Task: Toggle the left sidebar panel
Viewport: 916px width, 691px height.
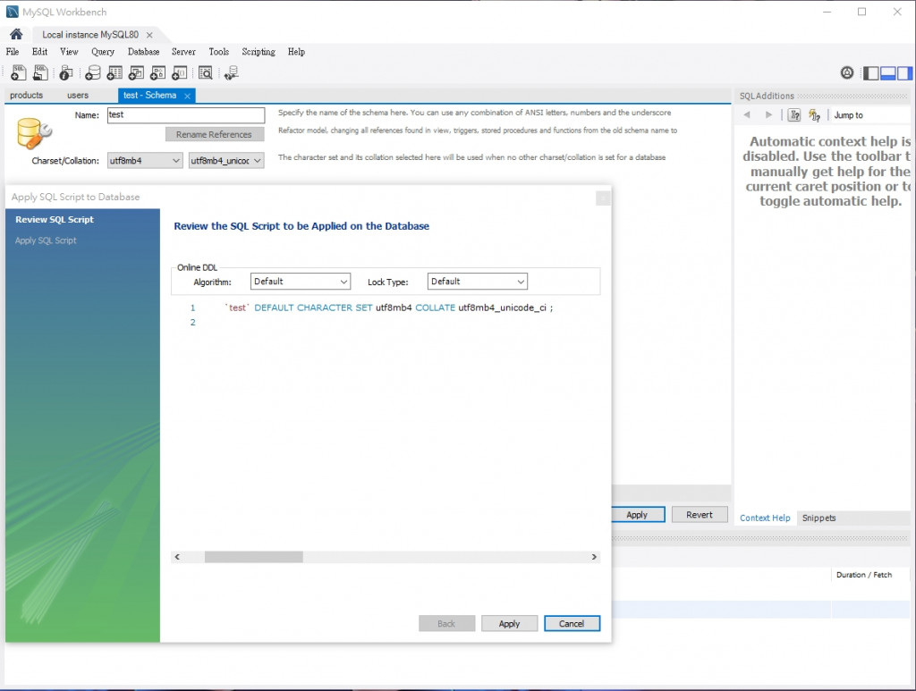Action: pos(871,73)
